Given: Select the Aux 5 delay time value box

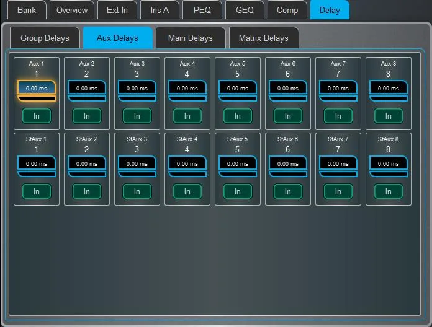Looking at the screenshot, I should (238, 88).
